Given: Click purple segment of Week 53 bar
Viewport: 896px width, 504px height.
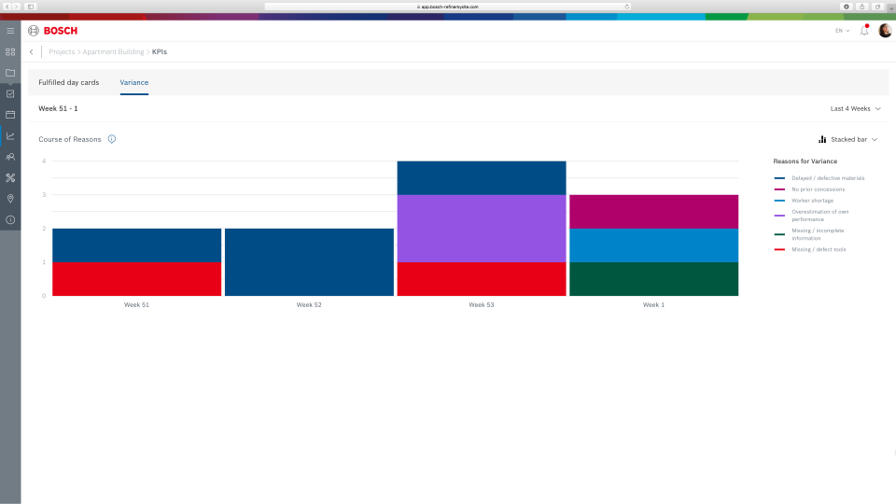Looking at the screenshot, I should 482,229.
